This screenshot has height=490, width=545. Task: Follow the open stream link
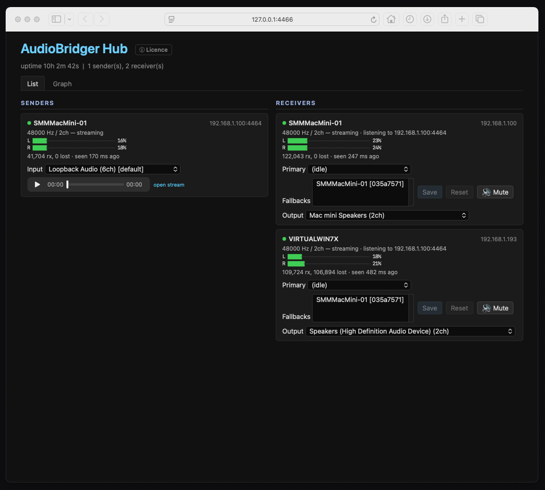click(169, 185)
